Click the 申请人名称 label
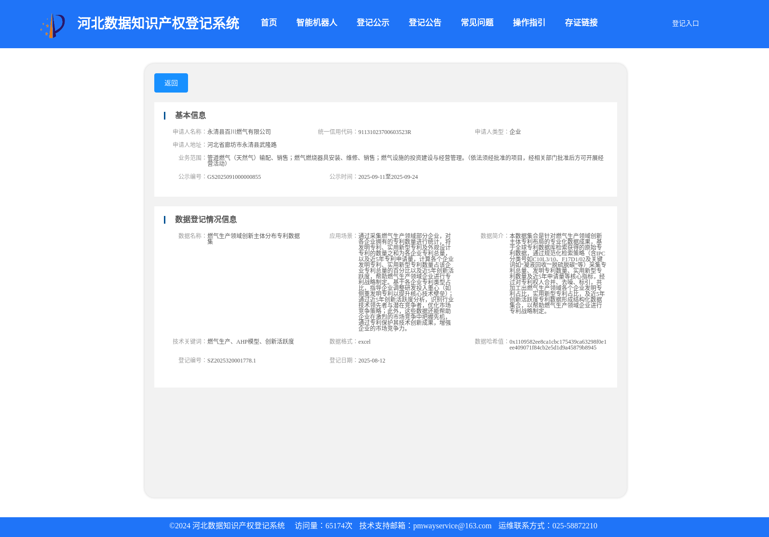769x537 pixels. tap(189, 132)
